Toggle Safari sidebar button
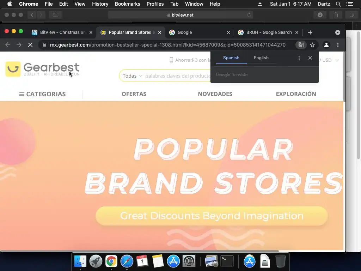 55,15
